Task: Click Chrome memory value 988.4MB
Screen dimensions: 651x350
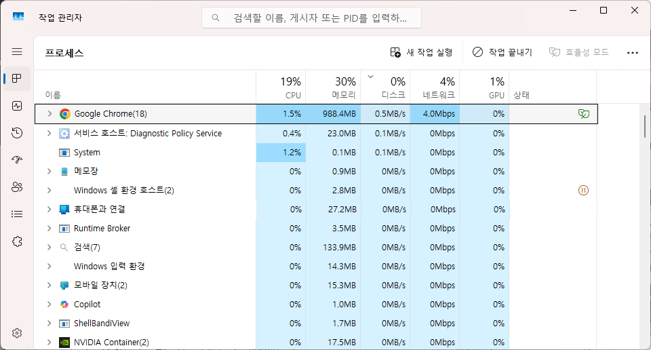Action: [x=339, y=114]
